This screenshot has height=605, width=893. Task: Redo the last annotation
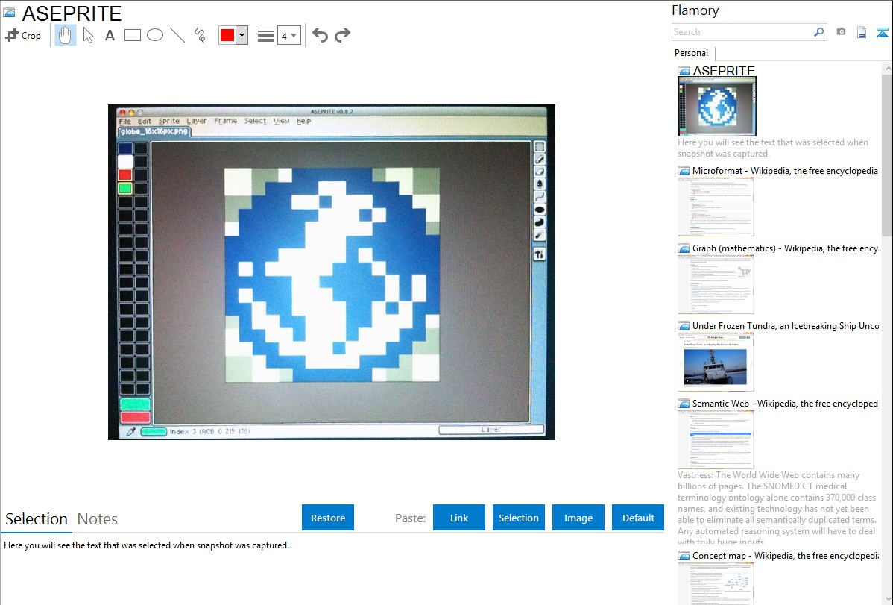point(342,35)
